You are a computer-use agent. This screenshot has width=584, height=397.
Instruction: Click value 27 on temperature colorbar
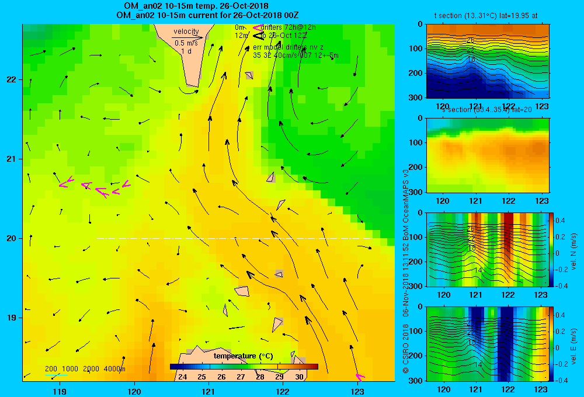tap(241, 377)
